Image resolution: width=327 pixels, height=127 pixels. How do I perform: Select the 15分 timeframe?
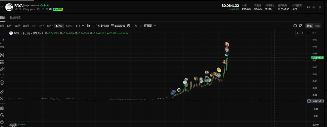pos(50,26)
